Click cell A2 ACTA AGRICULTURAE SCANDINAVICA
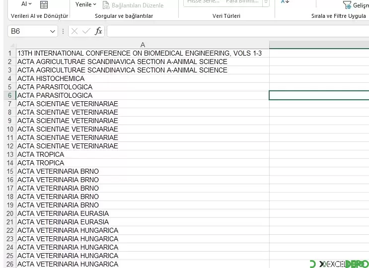 [143, 62]
